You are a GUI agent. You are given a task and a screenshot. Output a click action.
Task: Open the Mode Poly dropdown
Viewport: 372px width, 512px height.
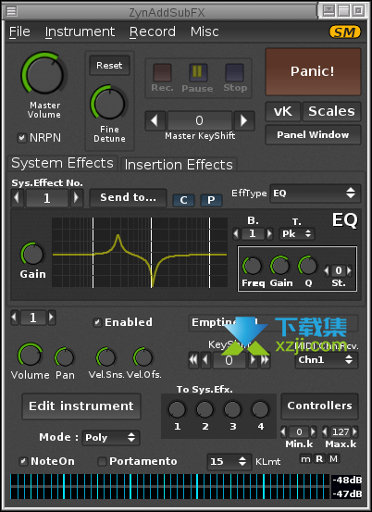(111, 438)
